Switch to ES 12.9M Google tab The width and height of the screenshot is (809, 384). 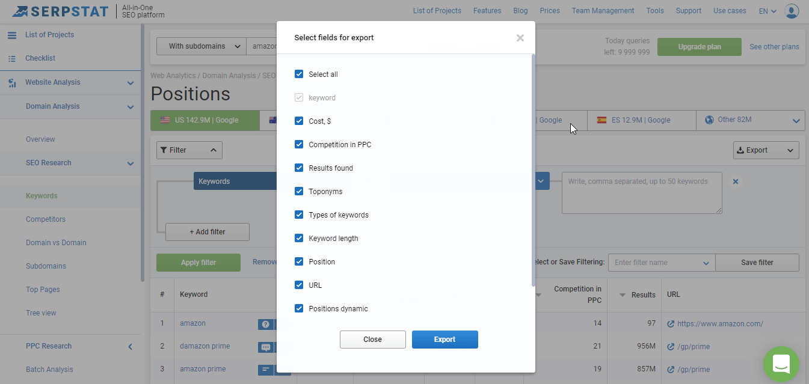[x=641, y=120]
